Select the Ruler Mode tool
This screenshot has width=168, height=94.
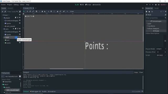pyautogui.click(x=45, y=11)
